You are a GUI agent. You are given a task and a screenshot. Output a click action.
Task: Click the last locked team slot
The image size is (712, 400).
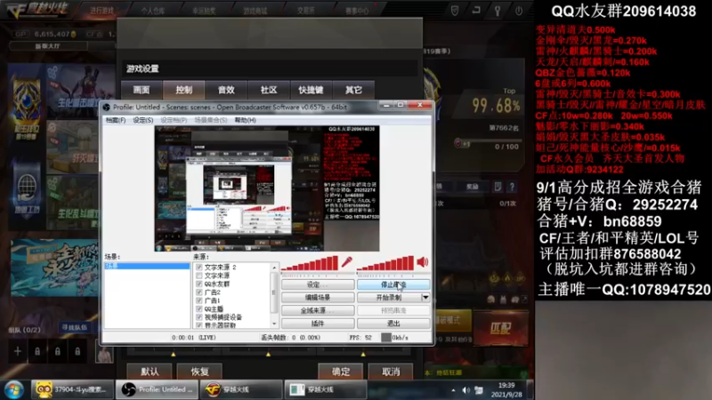click(x=77, y=351)
